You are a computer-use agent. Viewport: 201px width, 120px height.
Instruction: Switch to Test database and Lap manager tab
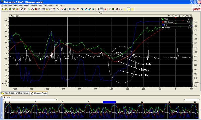[x=15, y=93]
